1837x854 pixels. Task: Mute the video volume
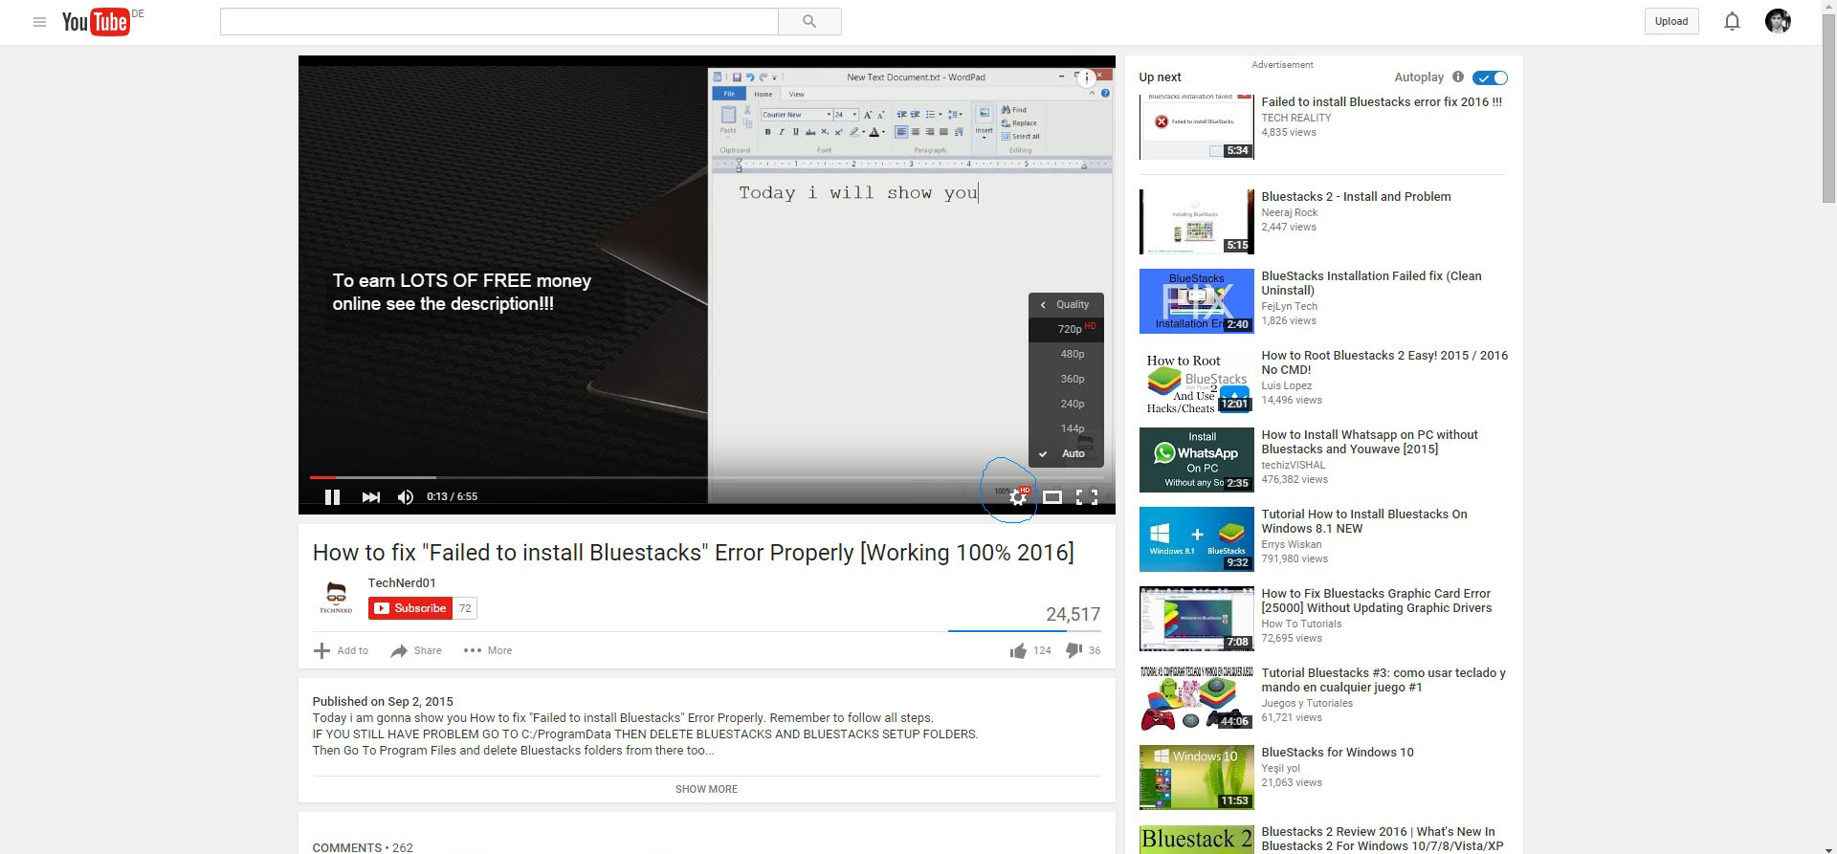pos(406,496)
